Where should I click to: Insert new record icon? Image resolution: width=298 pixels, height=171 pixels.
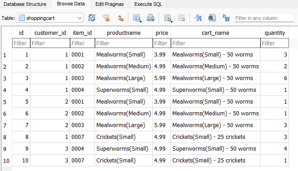tap(167, 18)
